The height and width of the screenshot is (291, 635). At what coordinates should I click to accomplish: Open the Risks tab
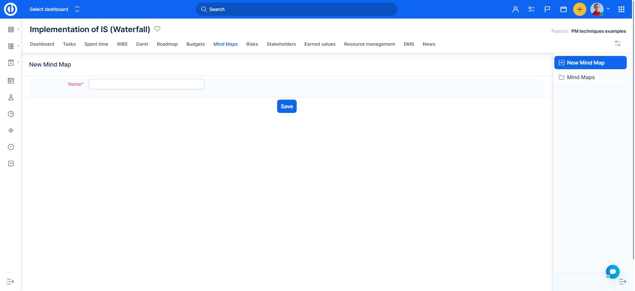(x=252, y=44)
